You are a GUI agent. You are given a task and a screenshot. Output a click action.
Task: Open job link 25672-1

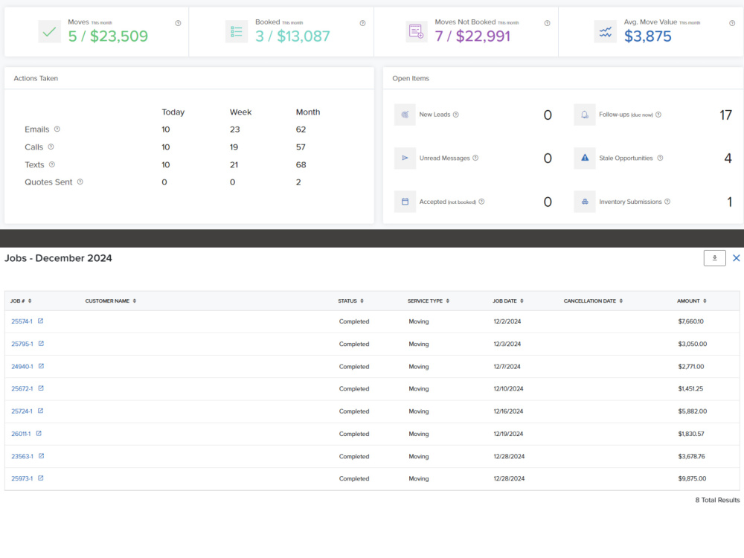[22, 388]
